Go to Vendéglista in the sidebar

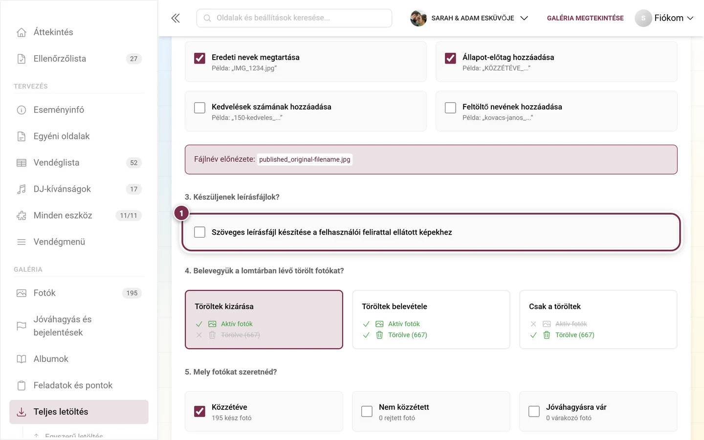click(x=79, y=163)
